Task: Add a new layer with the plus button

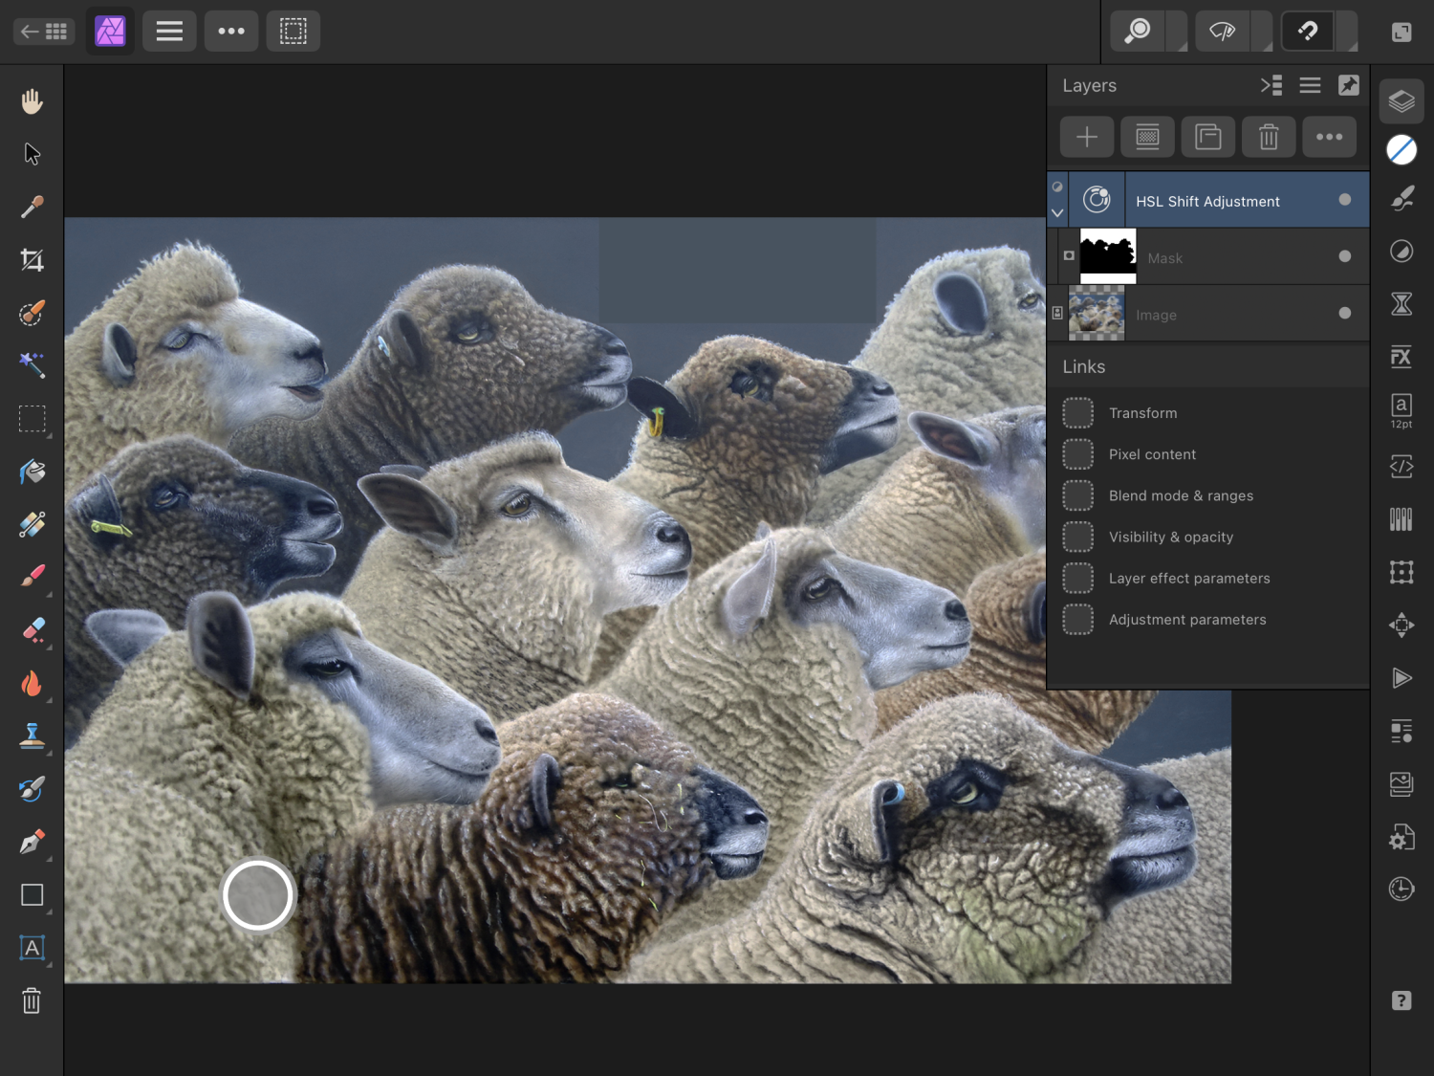Action: coord(1086,136)
